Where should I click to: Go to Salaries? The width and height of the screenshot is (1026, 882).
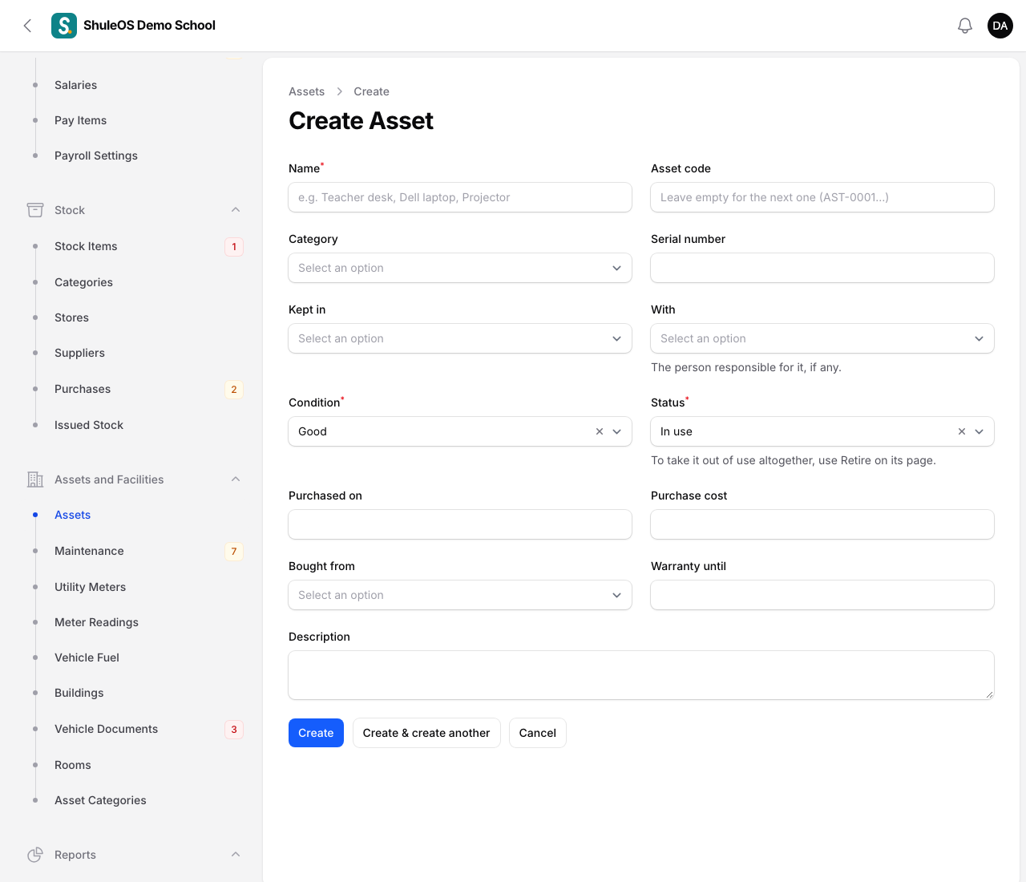[x=75, y=85]
